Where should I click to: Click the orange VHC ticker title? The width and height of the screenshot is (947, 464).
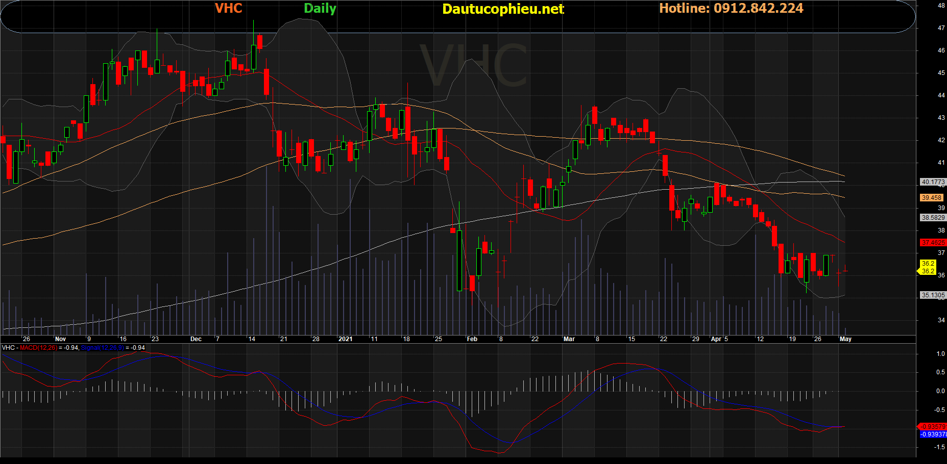228,9
